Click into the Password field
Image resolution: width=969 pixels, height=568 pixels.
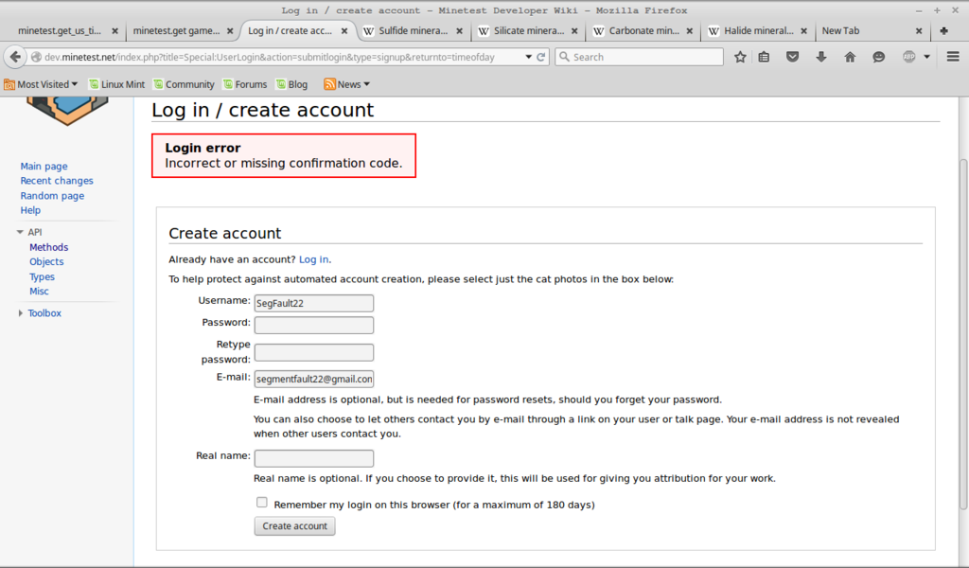pyautogui.click(x=314, y=326)
